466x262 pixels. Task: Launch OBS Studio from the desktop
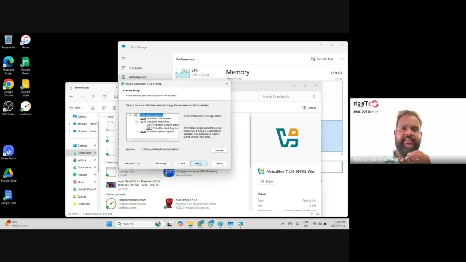(x=8, y=108)
